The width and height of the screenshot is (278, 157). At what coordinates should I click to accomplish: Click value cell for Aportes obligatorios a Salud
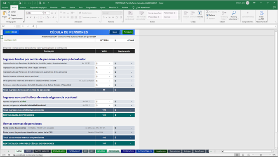pos(104,101)
